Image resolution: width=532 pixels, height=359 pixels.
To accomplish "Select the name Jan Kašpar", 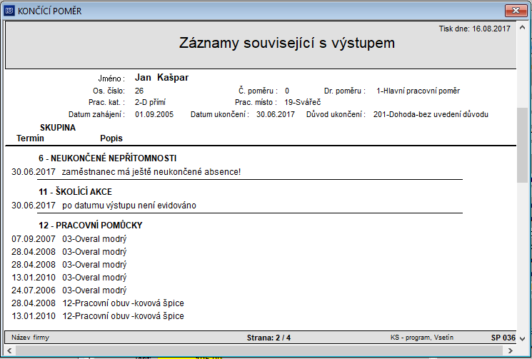I will coord(161,78).
